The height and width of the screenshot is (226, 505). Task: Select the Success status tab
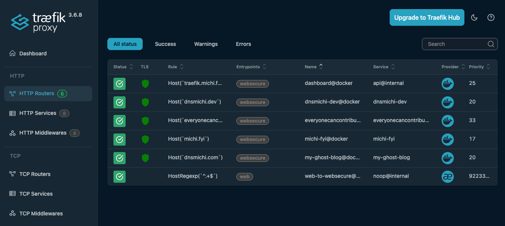[x=165, y=44]
